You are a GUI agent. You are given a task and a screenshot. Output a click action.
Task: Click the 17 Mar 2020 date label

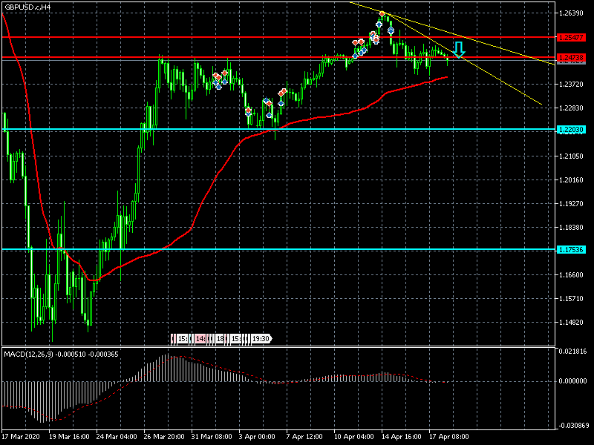coord(21,437)
